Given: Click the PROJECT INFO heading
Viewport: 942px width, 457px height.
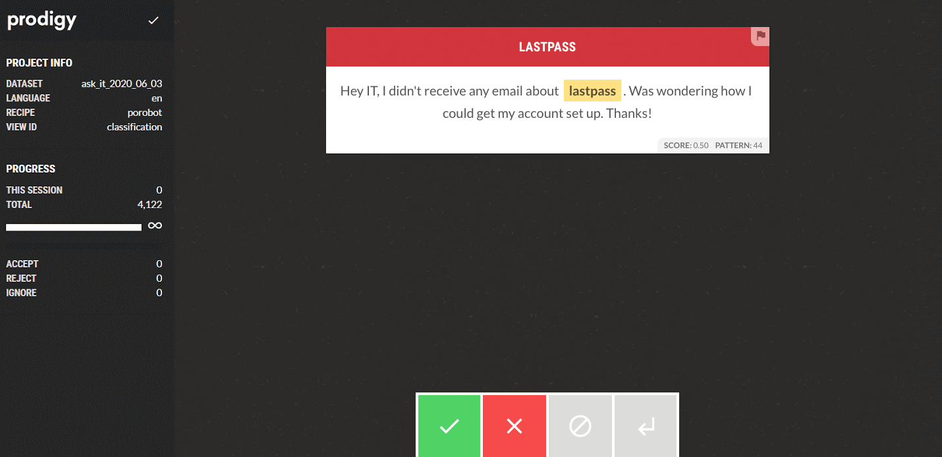Looking at the screenshot, I should 40,63.
